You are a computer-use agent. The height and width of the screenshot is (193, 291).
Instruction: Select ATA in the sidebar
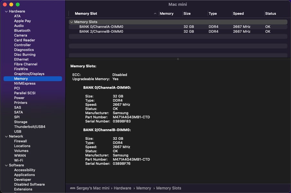tap(17, 16)
